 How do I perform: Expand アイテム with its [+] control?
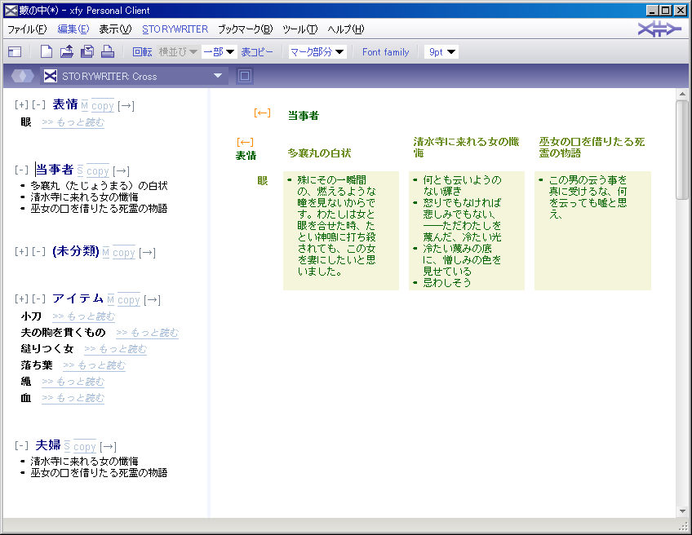coord(21,298)
